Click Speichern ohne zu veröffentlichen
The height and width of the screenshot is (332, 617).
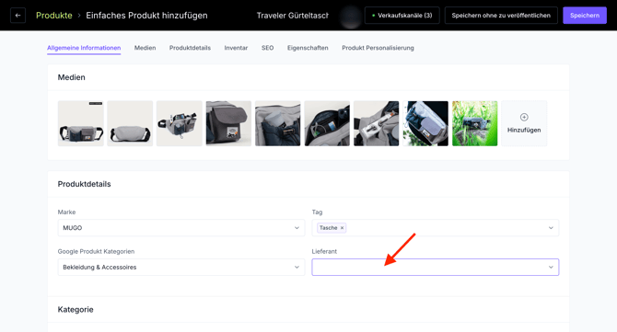click(x=501, y=16)
